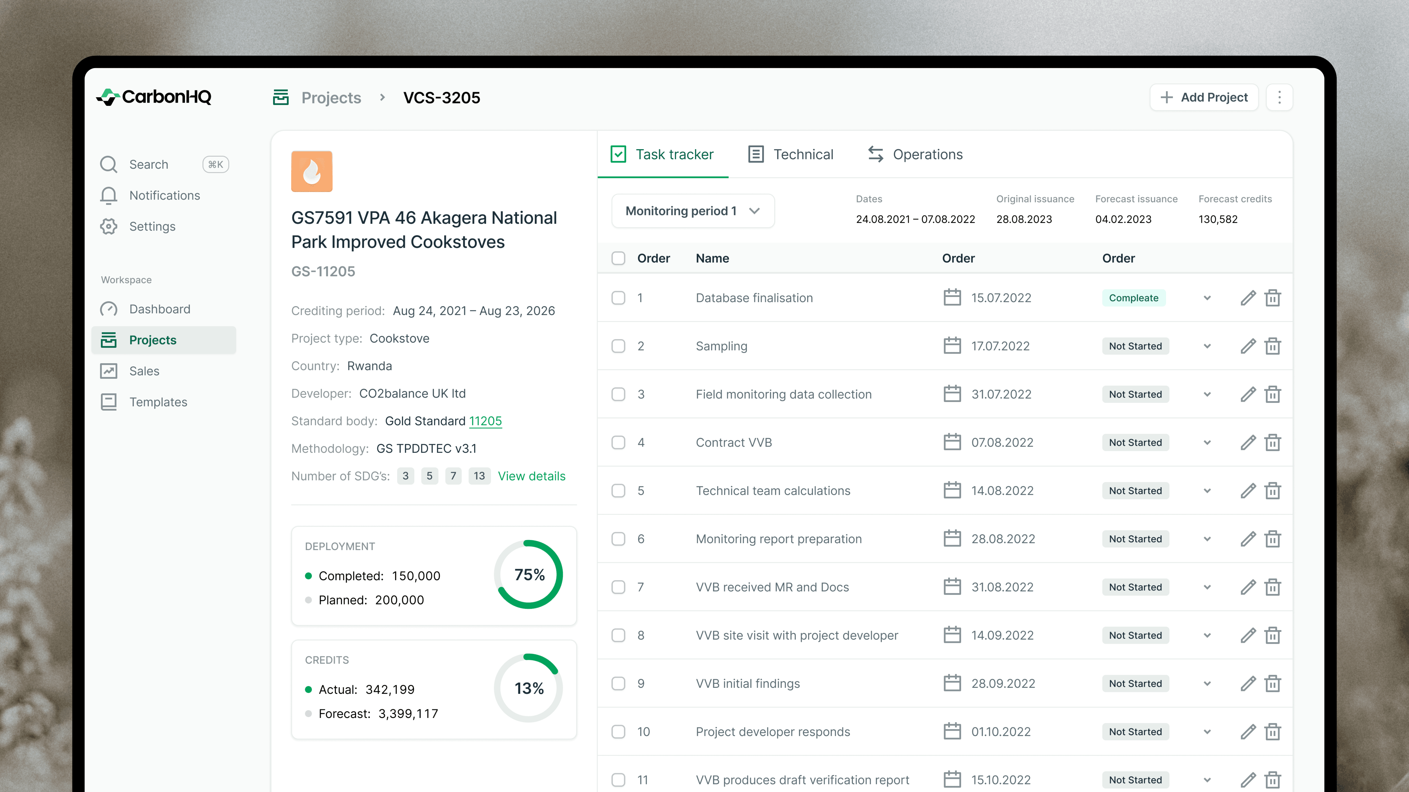This screenshot has width=1409, height=792.
Task: Click the CarbonHQ logo
Action: click(x=154, y=97)
